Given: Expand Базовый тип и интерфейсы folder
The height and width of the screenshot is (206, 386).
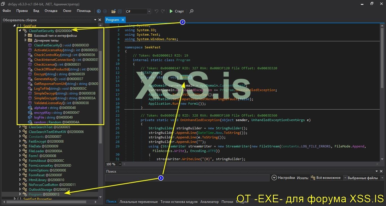Looking at the screenshot, I should coord(25,35).
